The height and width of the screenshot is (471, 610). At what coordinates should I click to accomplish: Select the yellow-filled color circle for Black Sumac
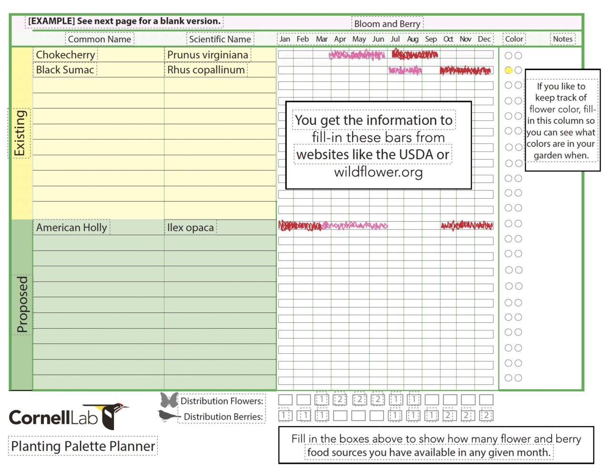pyautogui.click(x=508, y=70)
